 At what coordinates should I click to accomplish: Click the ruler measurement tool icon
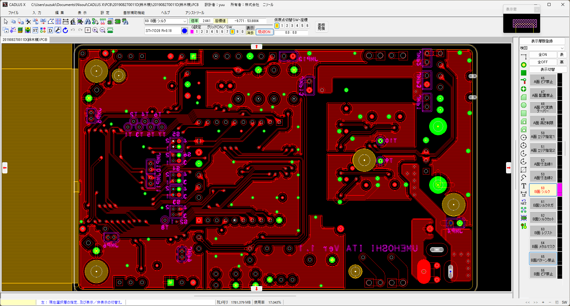[x=65, y=21]
